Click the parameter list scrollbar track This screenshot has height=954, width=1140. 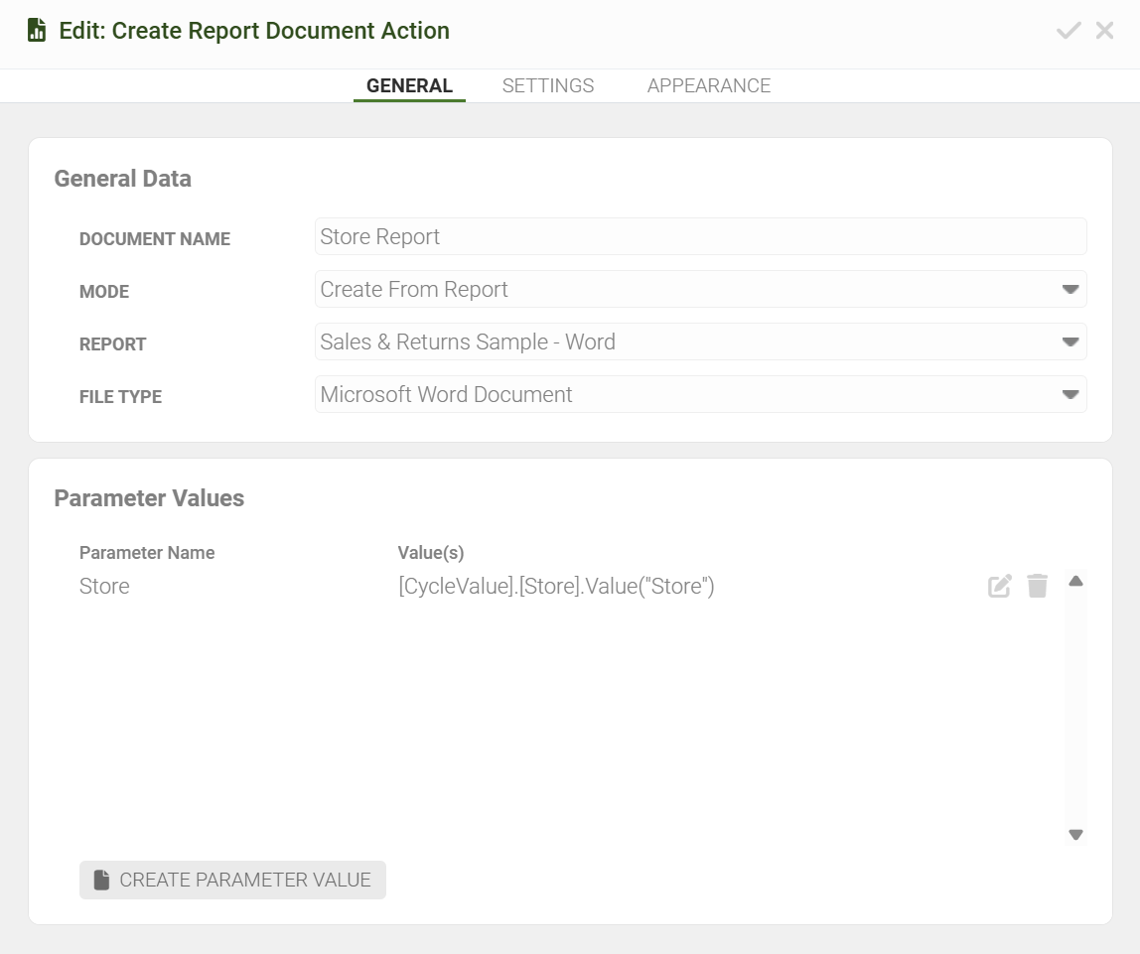click(1075, 707)
